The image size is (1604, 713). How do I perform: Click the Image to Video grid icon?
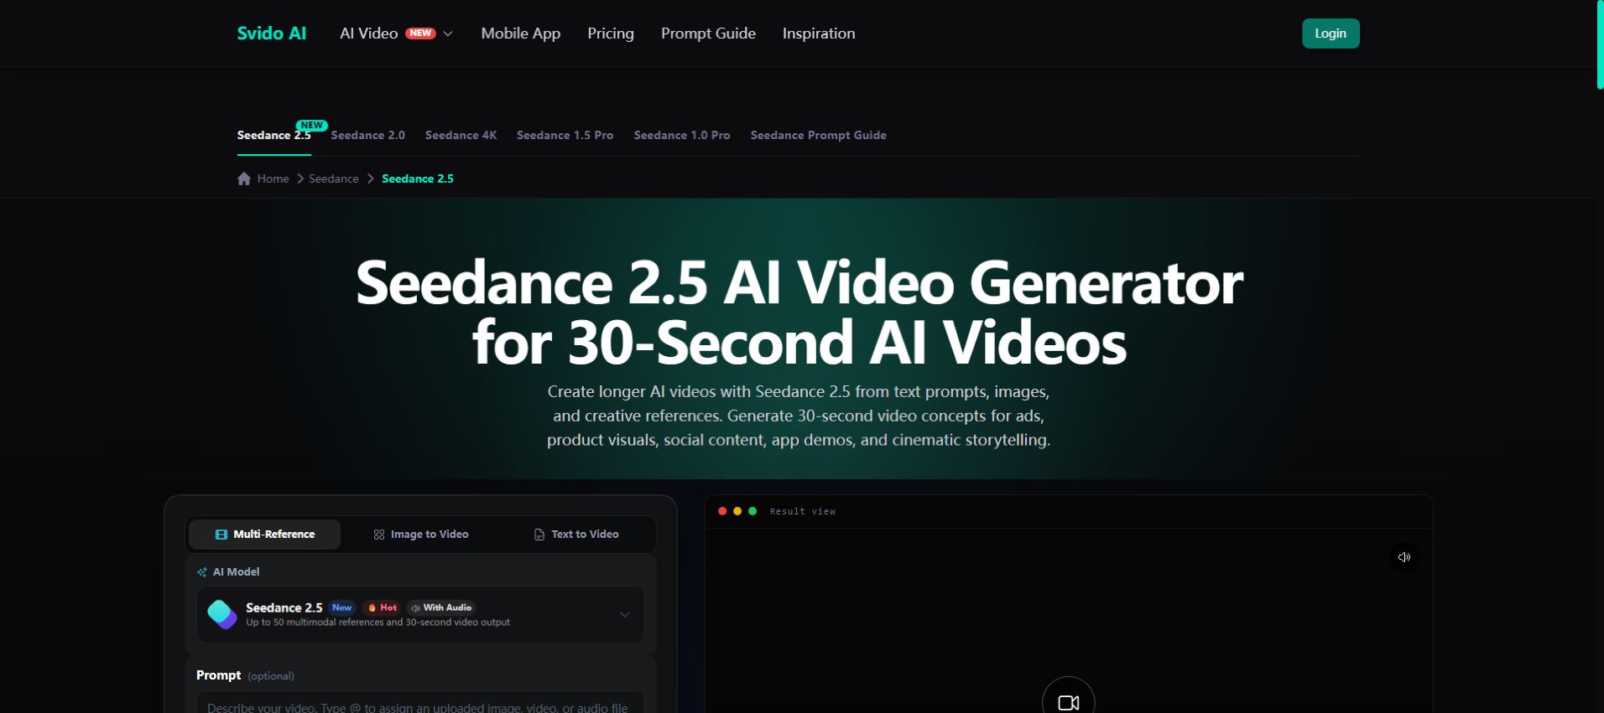pyautogui.click(x=379, y=535)
